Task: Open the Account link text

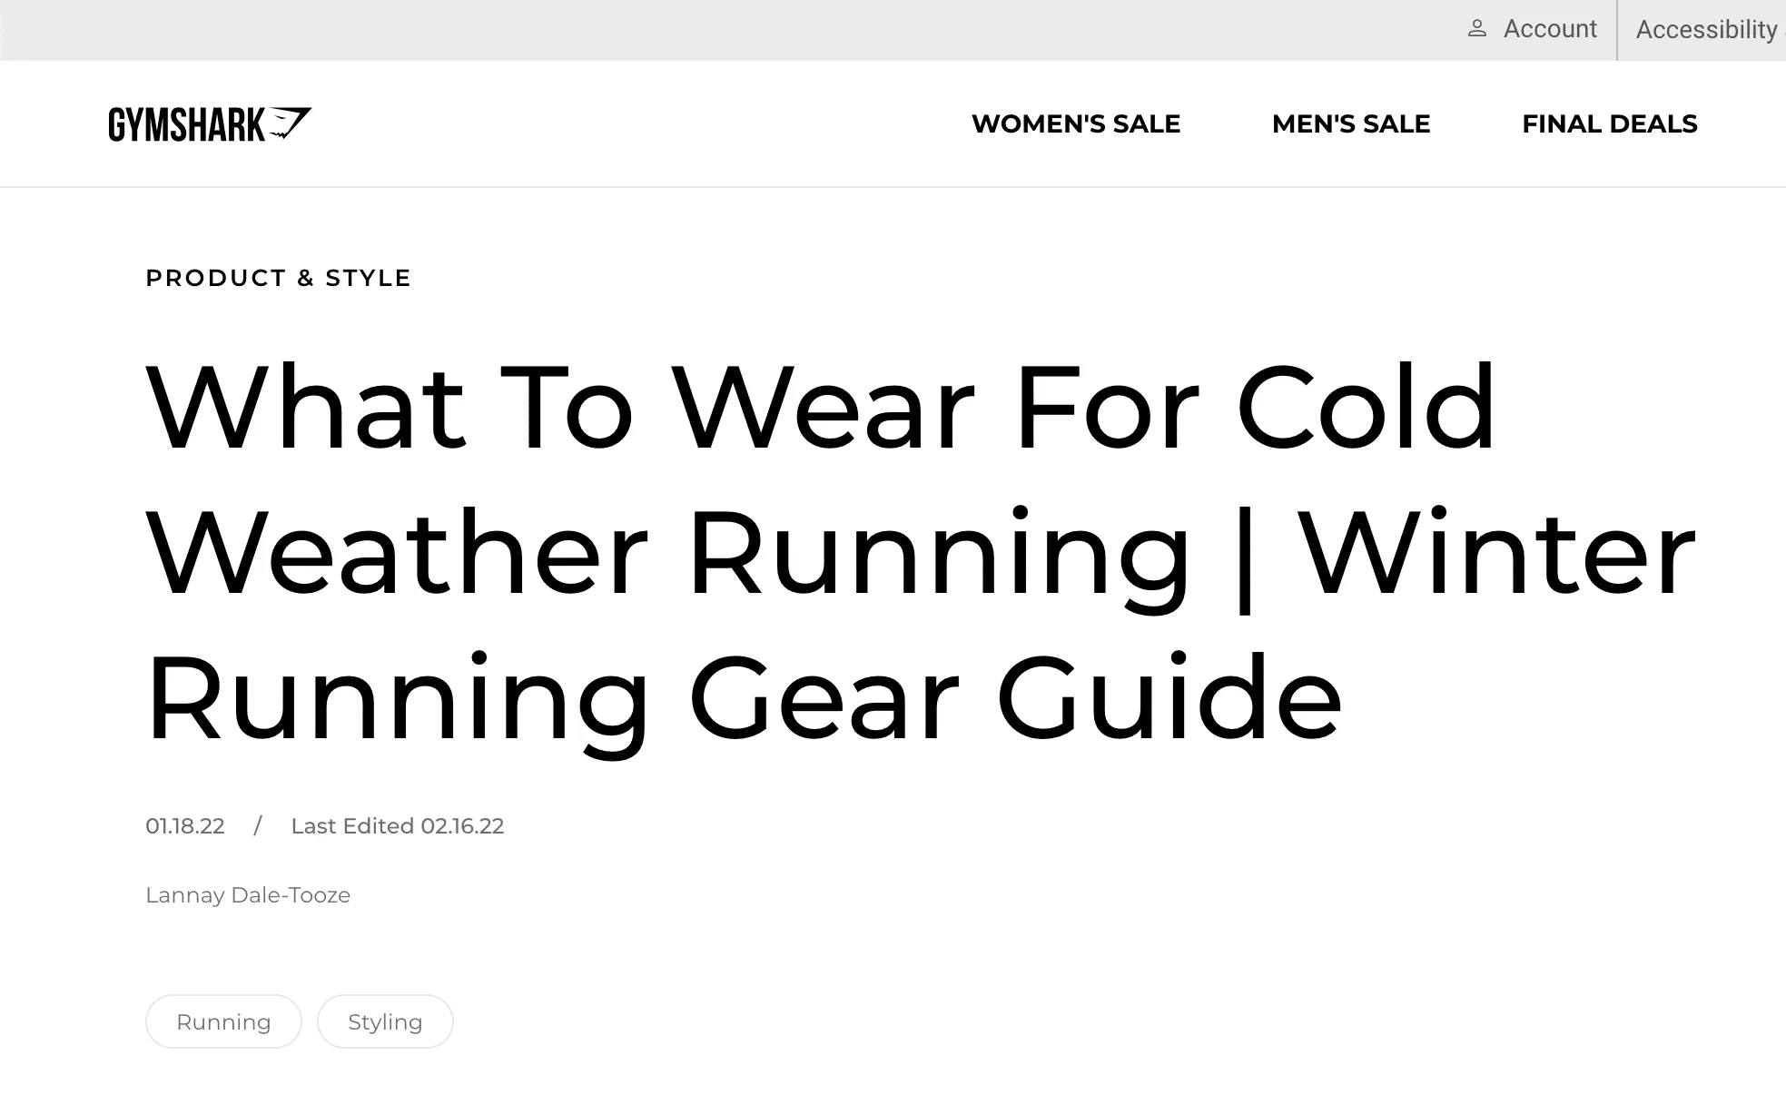Action: coord(1549,29)
